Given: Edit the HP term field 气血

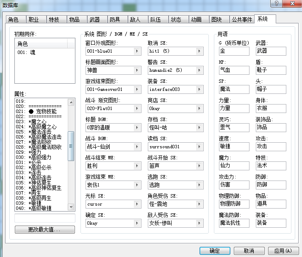Looking at the screenshot, I should [x=234, y=71].
